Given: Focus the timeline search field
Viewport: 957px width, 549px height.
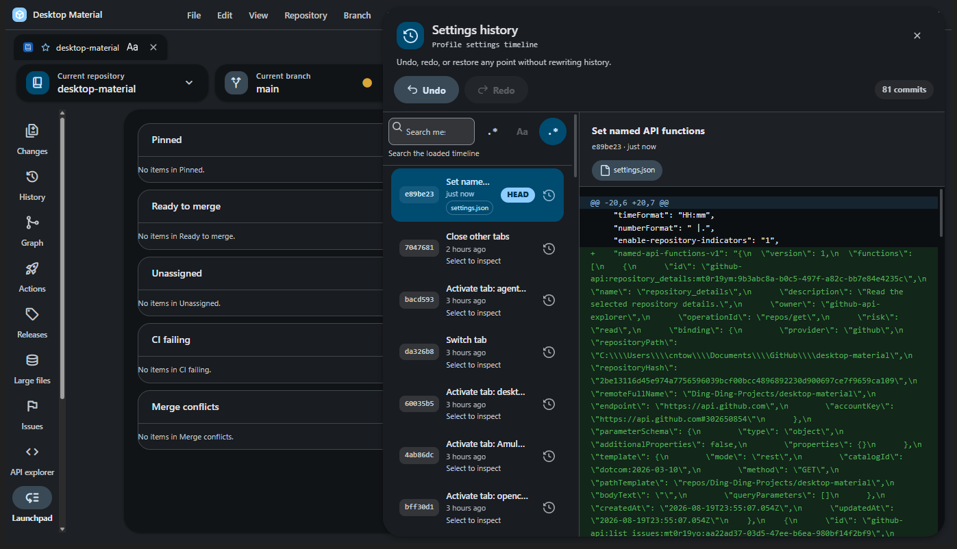Looking at the screenshot, I should (x=432, y=131).
